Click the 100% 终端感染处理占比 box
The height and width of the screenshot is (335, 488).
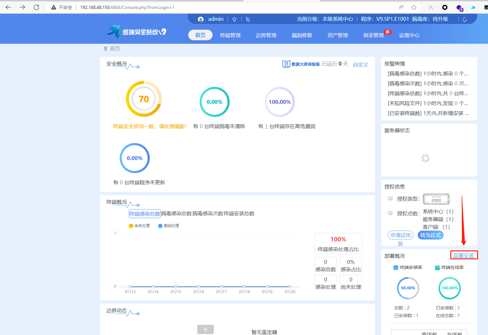[x=338, y=244]
